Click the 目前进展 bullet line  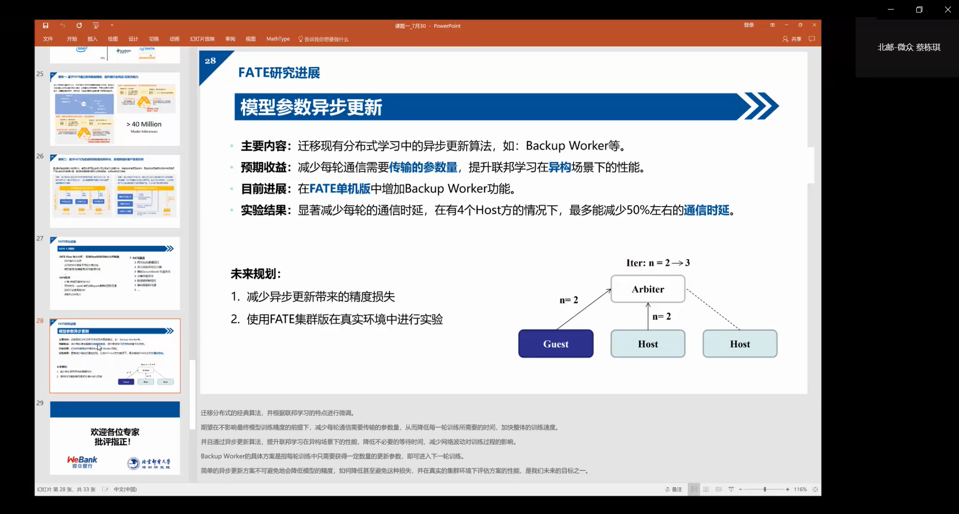click(x=378, y=189)
